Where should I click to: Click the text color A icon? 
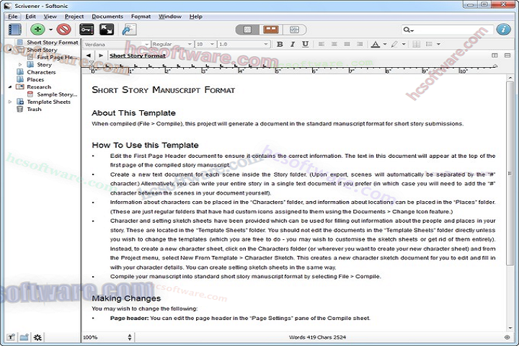point(376,44)
